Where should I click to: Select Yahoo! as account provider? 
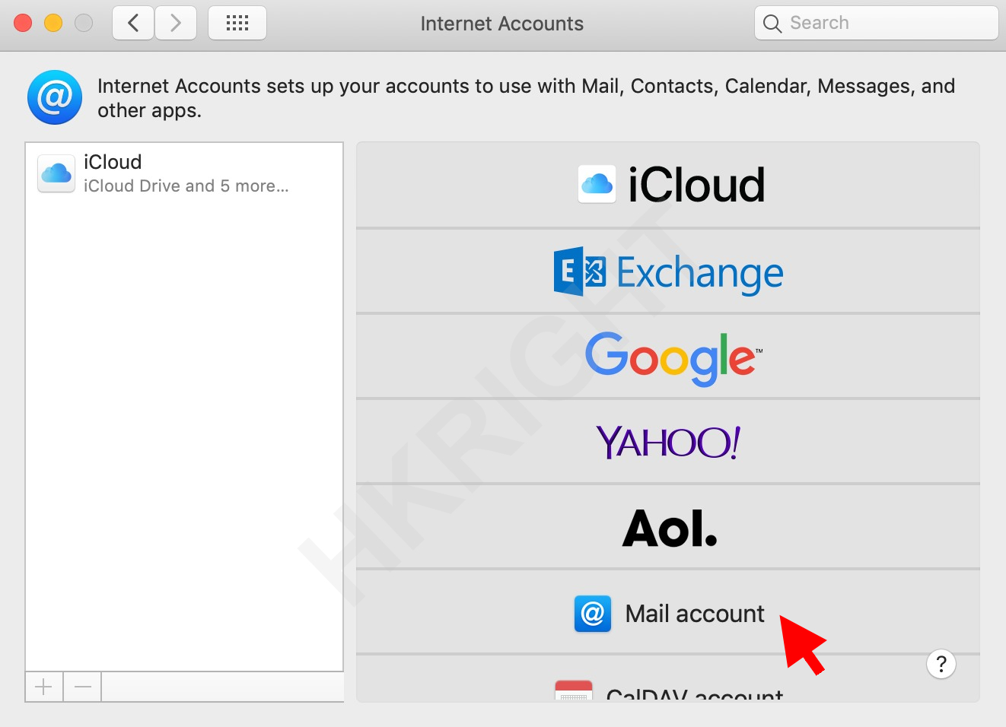point(668,443)
